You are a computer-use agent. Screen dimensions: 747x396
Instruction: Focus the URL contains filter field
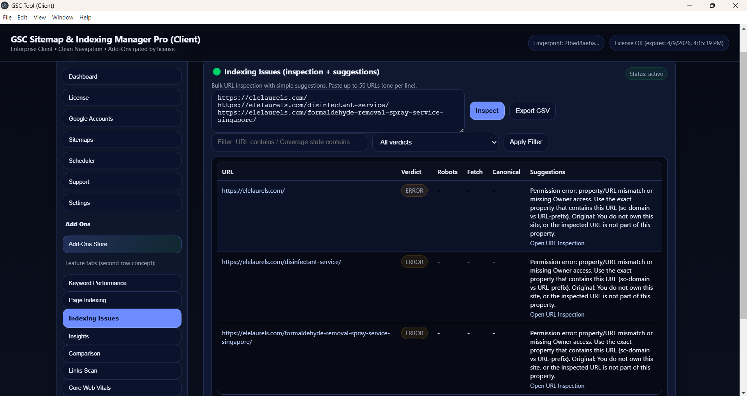[x=289, y=142]
